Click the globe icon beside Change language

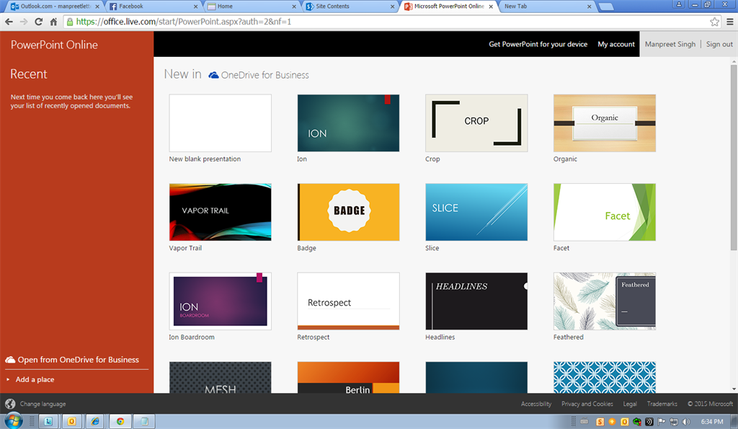point(10,404)
